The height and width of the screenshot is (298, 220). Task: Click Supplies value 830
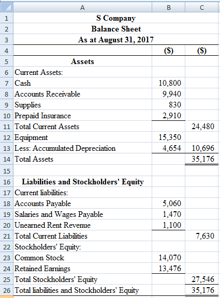[x=168, y=105]
